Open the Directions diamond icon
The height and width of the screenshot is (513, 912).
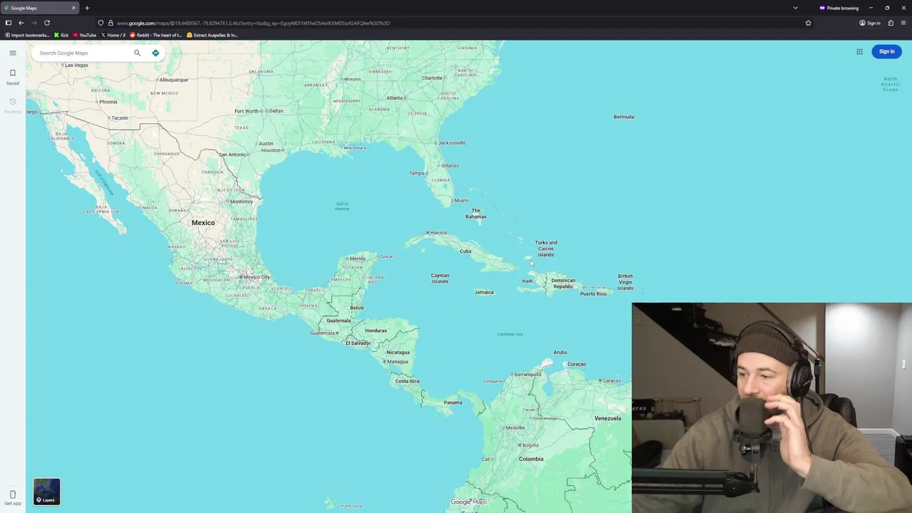point(155,53)
